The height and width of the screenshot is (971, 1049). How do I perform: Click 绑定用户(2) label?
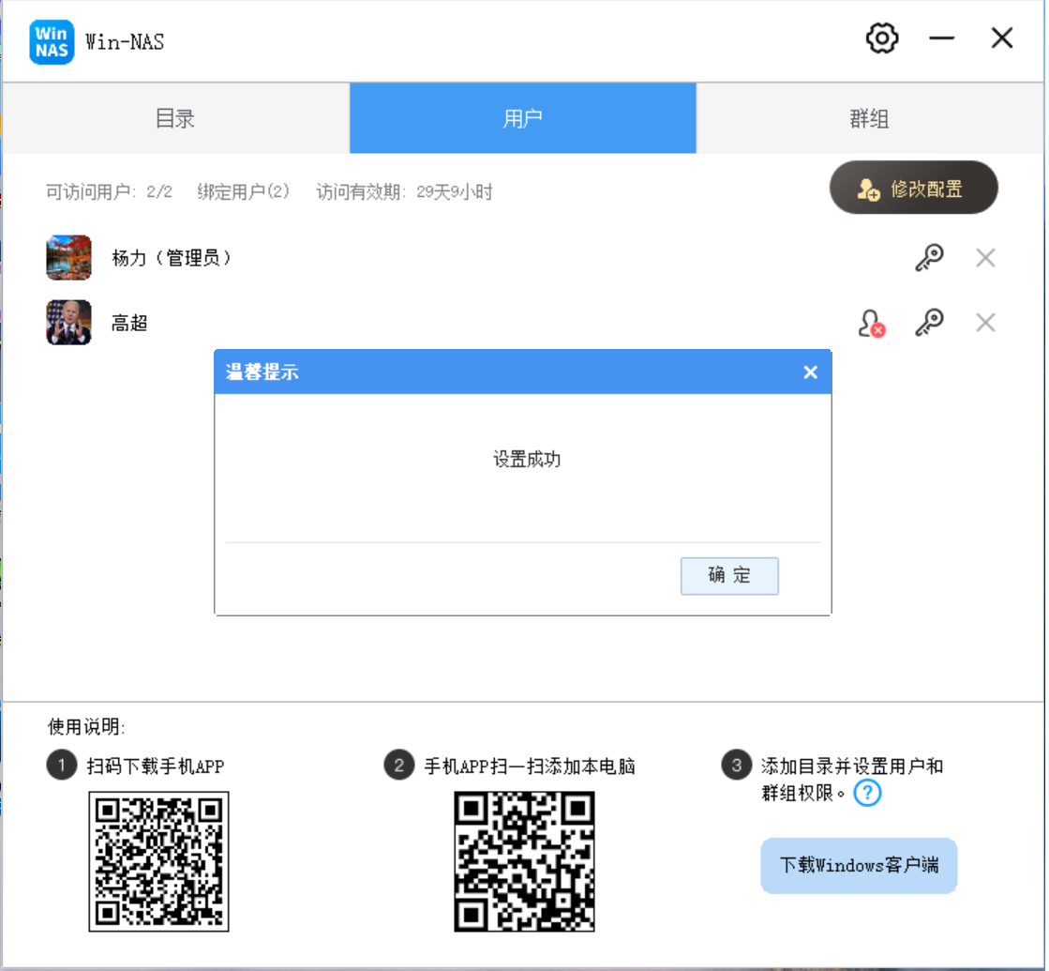pyautogui.click(x=244, y=192)
